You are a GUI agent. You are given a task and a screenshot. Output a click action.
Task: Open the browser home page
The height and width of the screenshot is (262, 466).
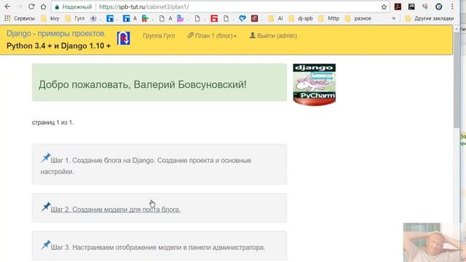coord(44,7)
